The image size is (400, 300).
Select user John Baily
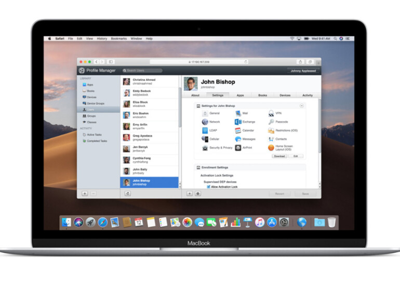point(150,171)
